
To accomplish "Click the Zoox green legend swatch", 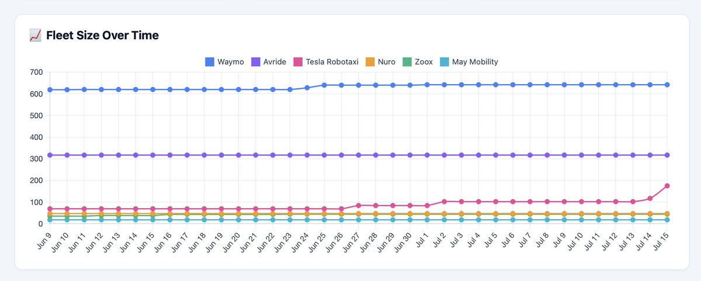I will click(407, 61).
